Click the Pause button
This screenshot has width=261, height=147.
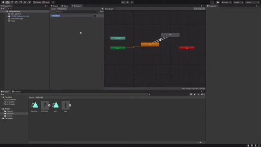128,2
